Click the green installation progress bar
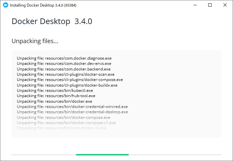 coord(102,155)
